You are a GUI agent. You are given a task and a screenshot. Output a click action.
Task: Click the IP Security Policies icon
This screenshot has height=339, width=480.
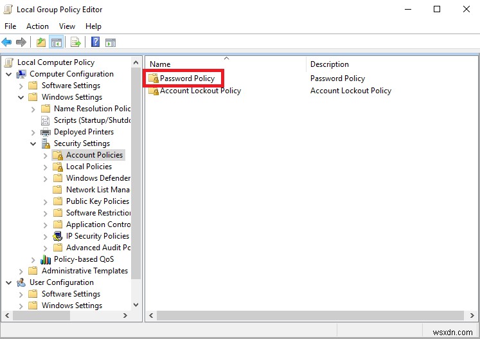(x=58, y=236)
